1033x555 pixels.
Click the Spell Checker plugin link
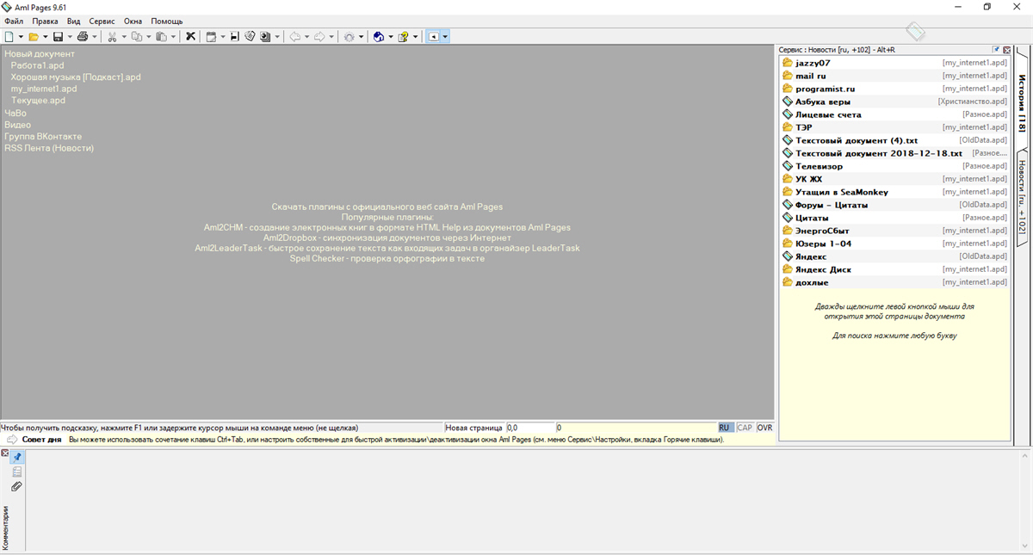pos(387,258)
